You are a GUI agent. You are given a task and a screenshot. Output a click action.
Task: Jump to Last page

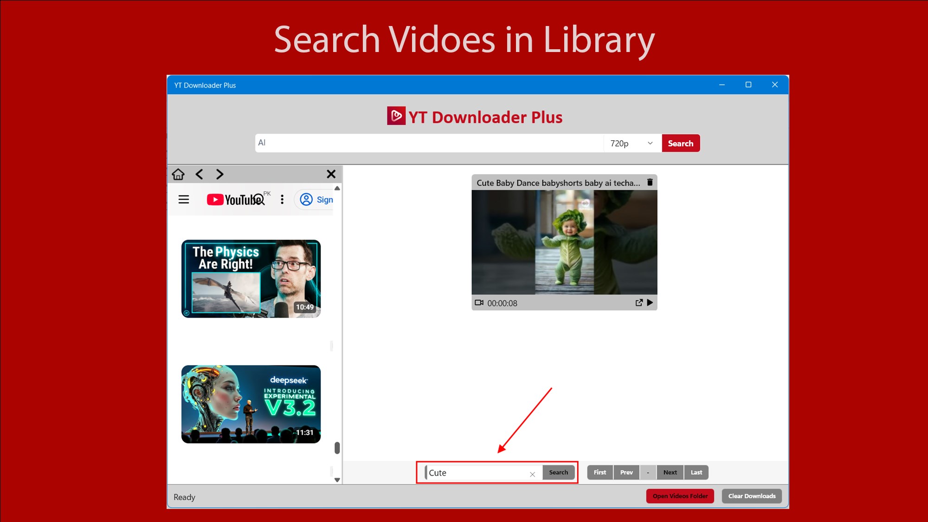(x=696, y=472)
